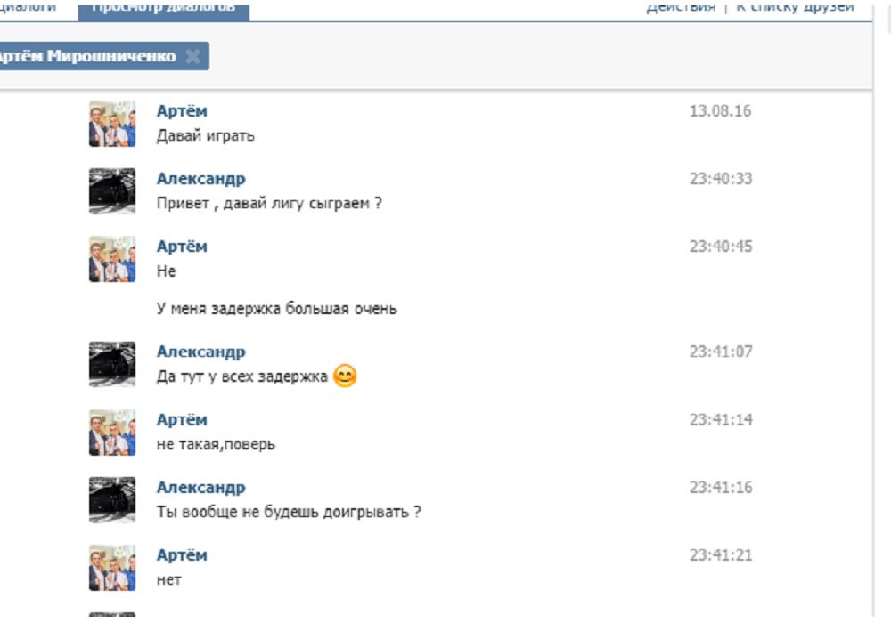891x623 pixels.
Task: Click the 23:41:07 timestamp
Action: (720, 352)
